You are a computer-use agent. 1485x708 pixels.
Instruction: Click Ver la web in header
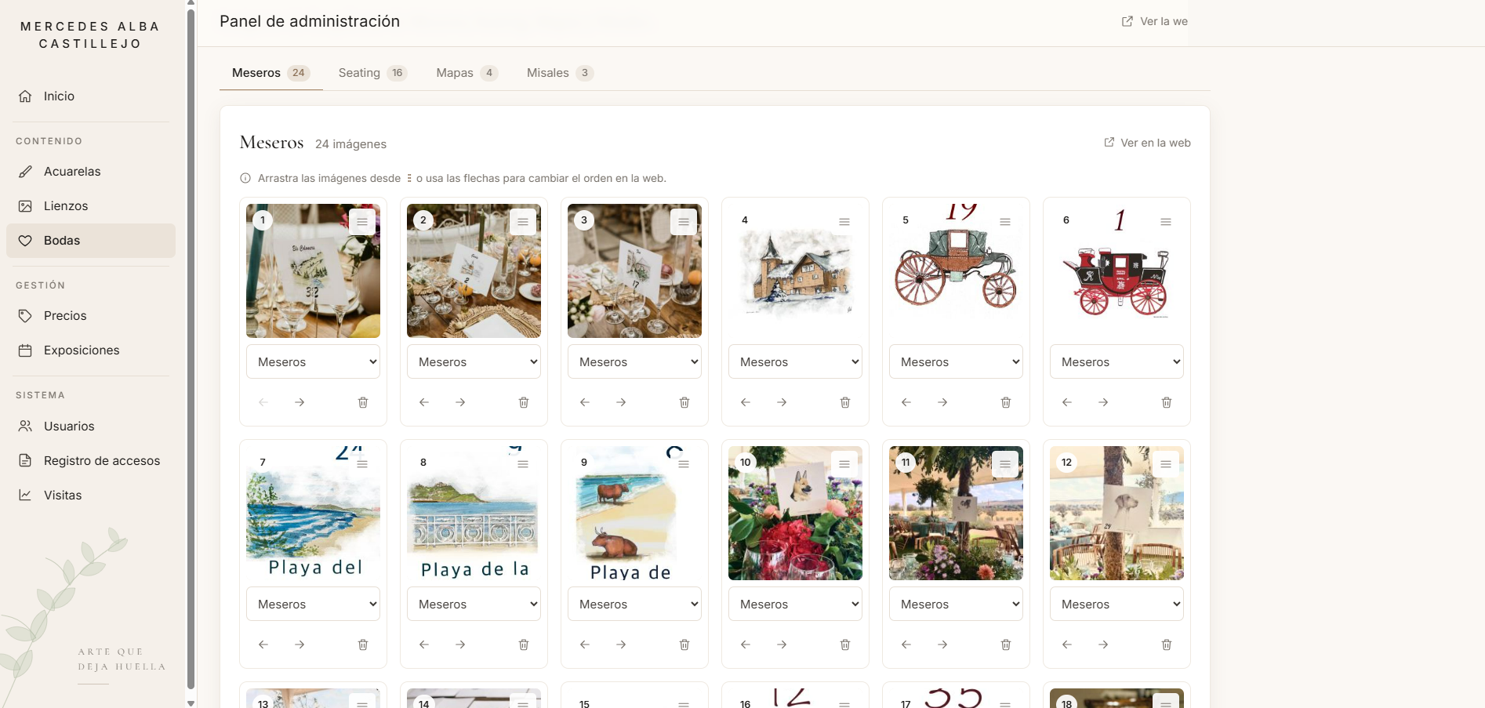point(1154,21)
